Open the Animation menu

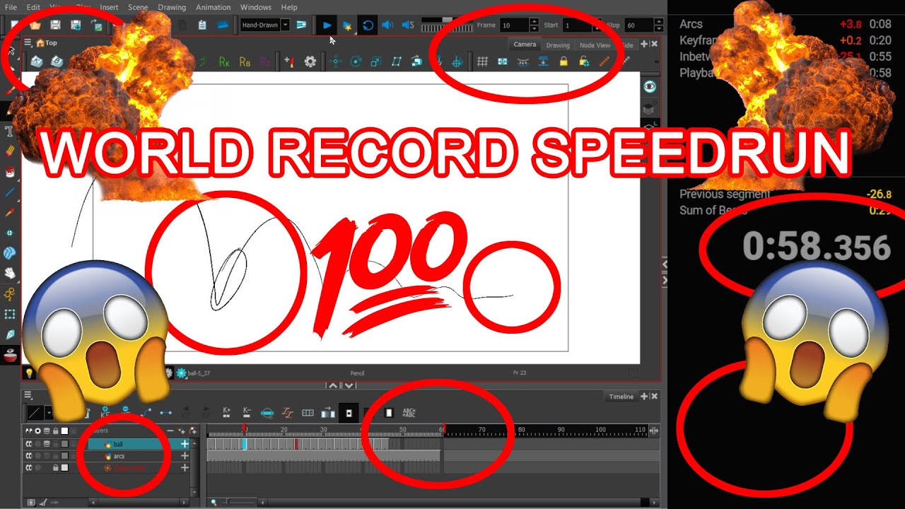click(x=213, y=7)
